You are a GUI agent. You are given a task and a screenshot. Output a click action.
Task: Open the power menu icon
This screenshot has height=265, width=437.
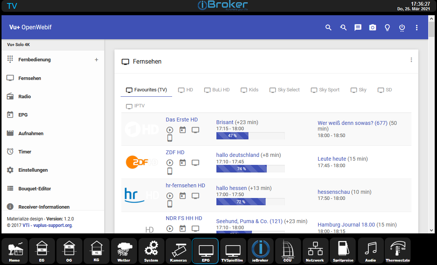coord(402,27)
